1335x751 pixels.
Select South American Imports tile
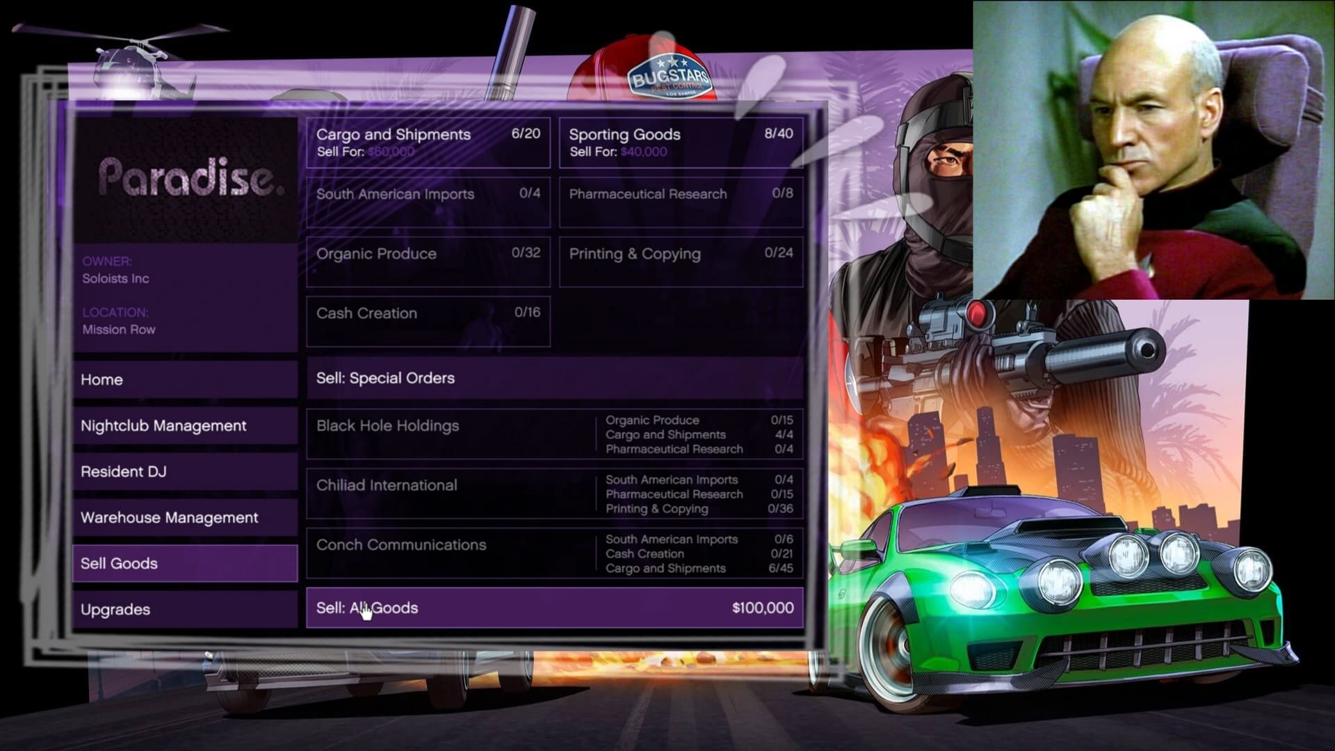coord(428,202)
